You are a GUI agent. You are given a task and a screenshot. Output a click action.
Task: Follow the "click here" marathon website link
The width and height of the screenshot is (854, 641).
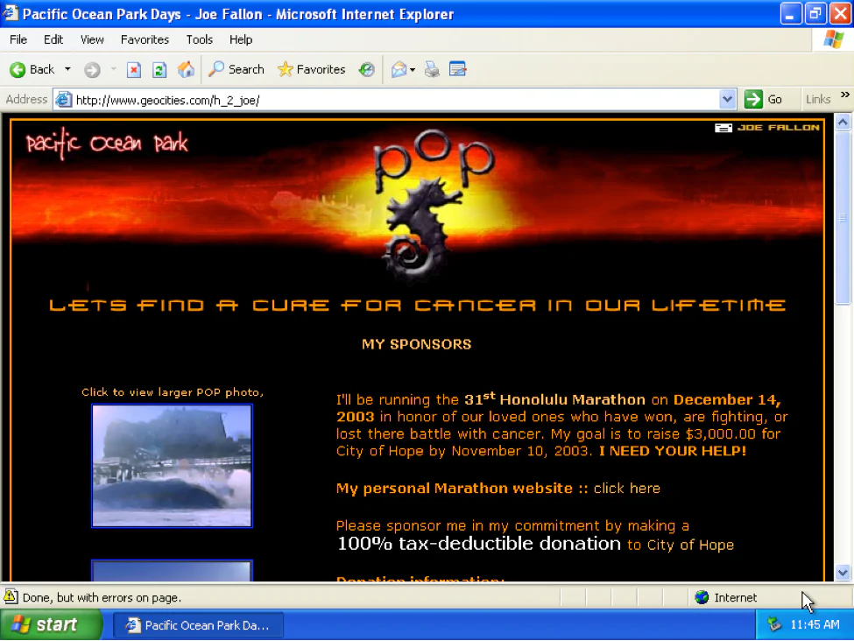coord(626,489)
